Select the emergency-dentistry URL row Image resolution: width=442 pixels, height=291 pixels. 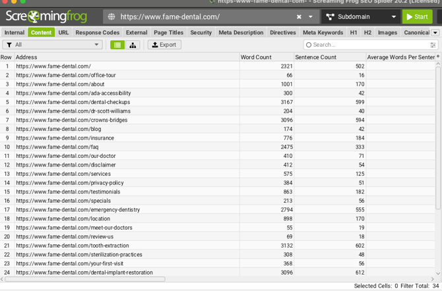[217, 209]
